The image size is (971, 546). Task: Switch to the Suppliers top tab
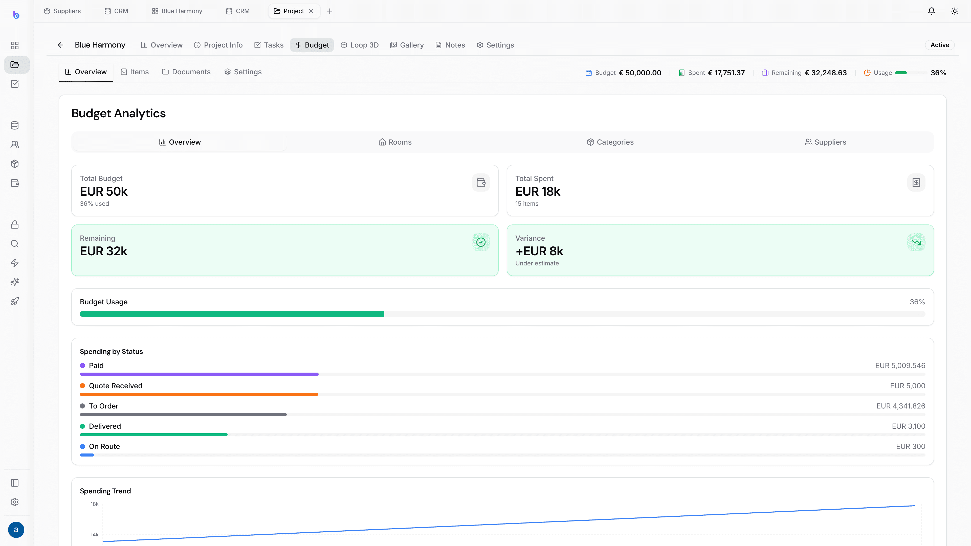tap(62, 11)
